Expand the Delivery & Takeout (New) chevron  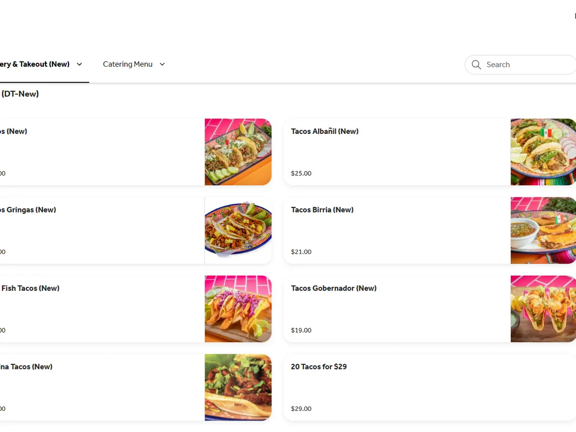(x=80, y=64)
